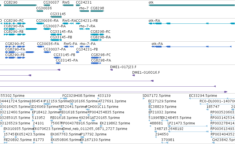The width and height of the screenshot is (235, 144).
Task: Select protein CG8290-PC
Action: 15,44
